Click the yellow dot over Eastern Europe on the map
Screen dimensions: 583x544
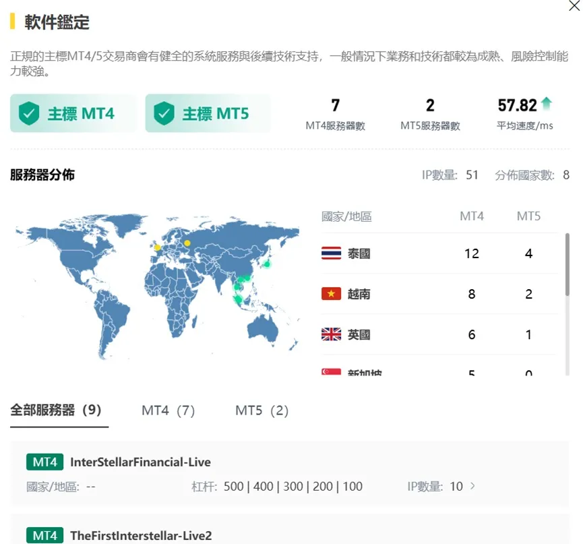click(x=187, y=243)
